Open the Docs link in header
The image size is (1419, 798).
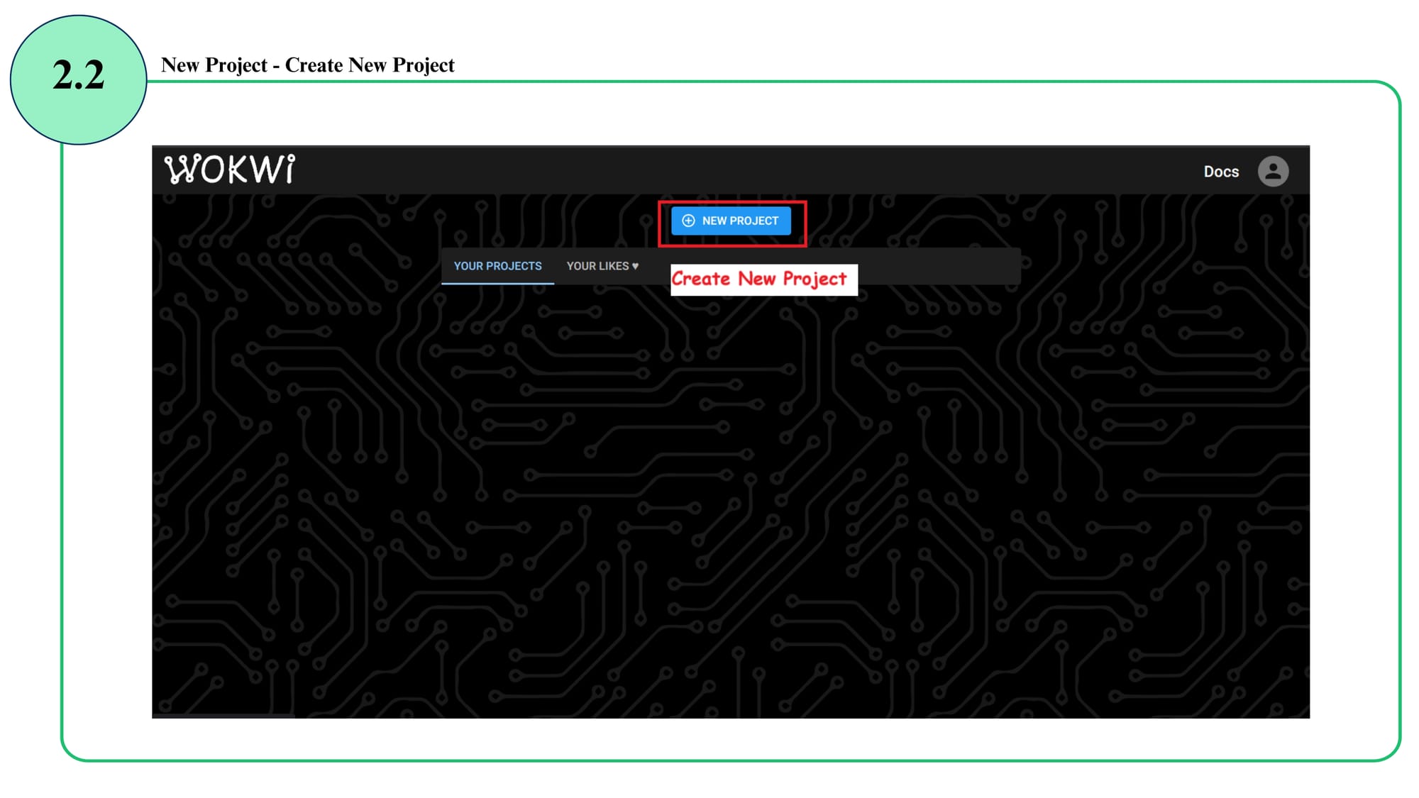(1220, 172)
